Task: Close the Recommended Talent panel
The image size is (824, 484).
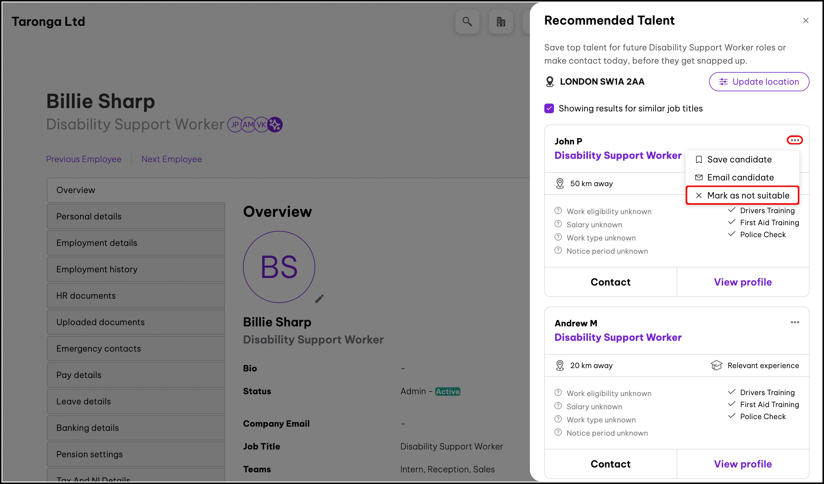Action: [805, 20]
